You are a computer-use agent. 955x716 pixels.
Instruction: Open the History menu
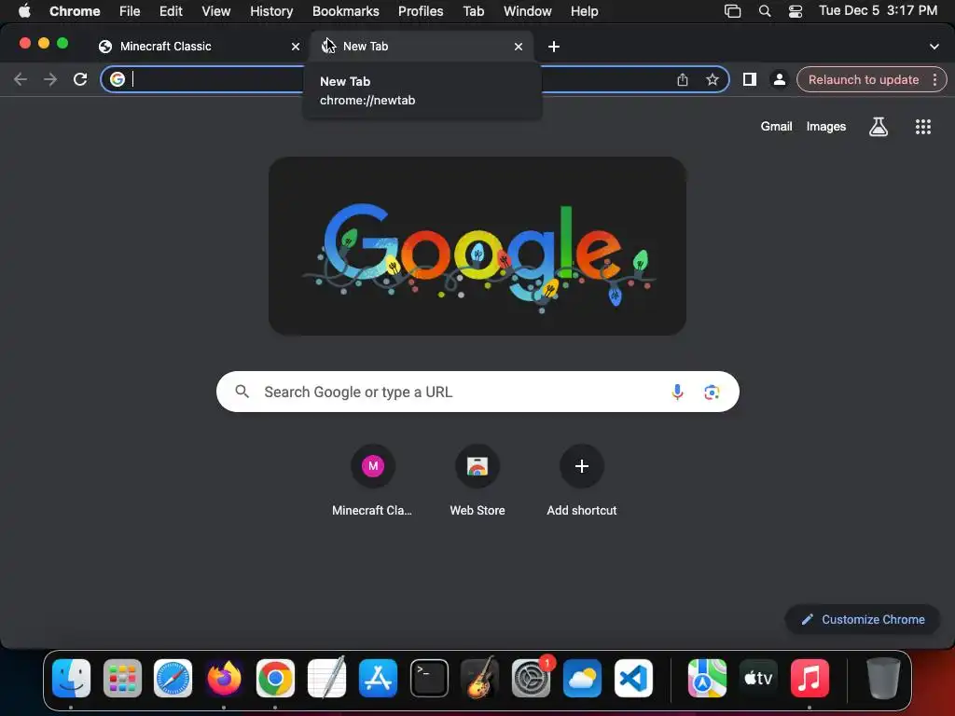271,11
